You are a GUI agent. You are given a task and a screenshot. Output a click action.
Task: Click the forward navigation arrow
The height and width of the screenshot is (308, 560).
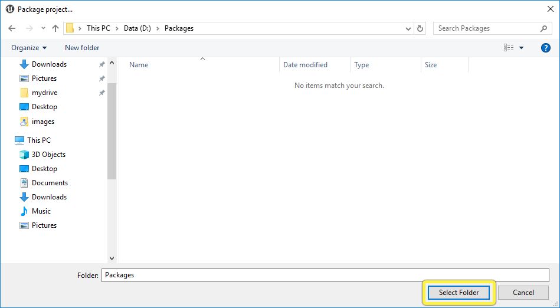pyautogui.click(x=30, y=28)
